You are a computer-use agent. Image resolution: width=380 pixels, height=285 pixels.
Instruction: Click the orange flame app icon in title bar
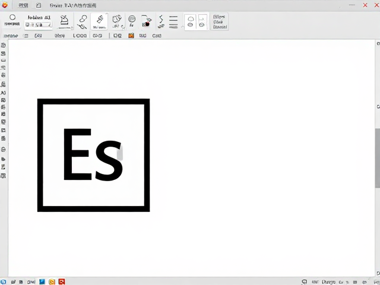(x=4, y=5)
